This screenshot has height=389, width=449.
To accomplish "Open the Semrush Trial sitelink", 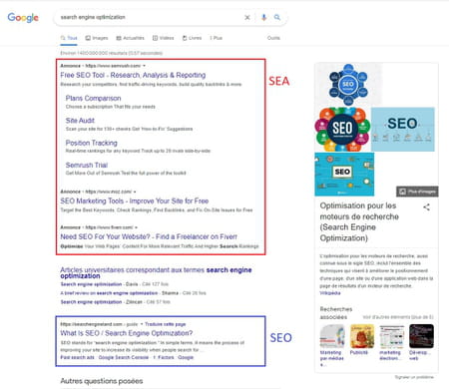I will tap(87, 165).
